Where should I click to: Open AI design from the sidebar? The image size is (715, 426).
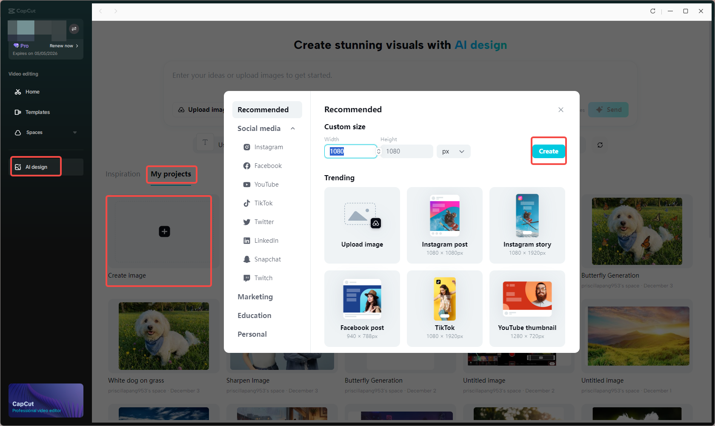coord(35,166)
